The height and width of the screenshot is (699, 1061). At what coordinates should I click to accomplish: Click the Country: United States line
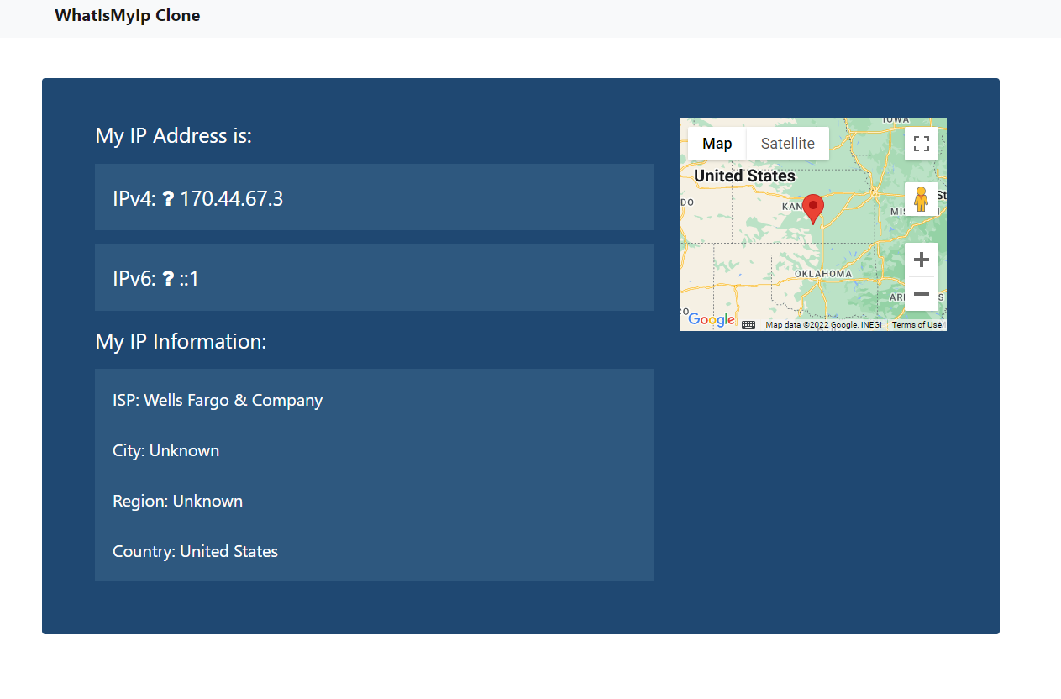click(196, 551)
